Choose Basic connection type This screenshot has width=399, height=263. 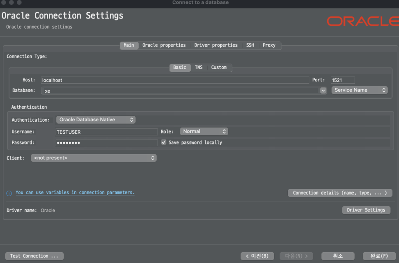(180, 67)
